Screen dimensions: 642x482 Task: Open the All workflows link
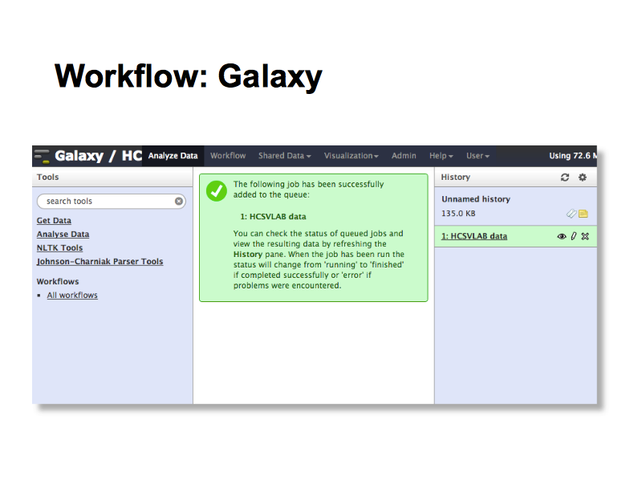(x=72, y=295)
